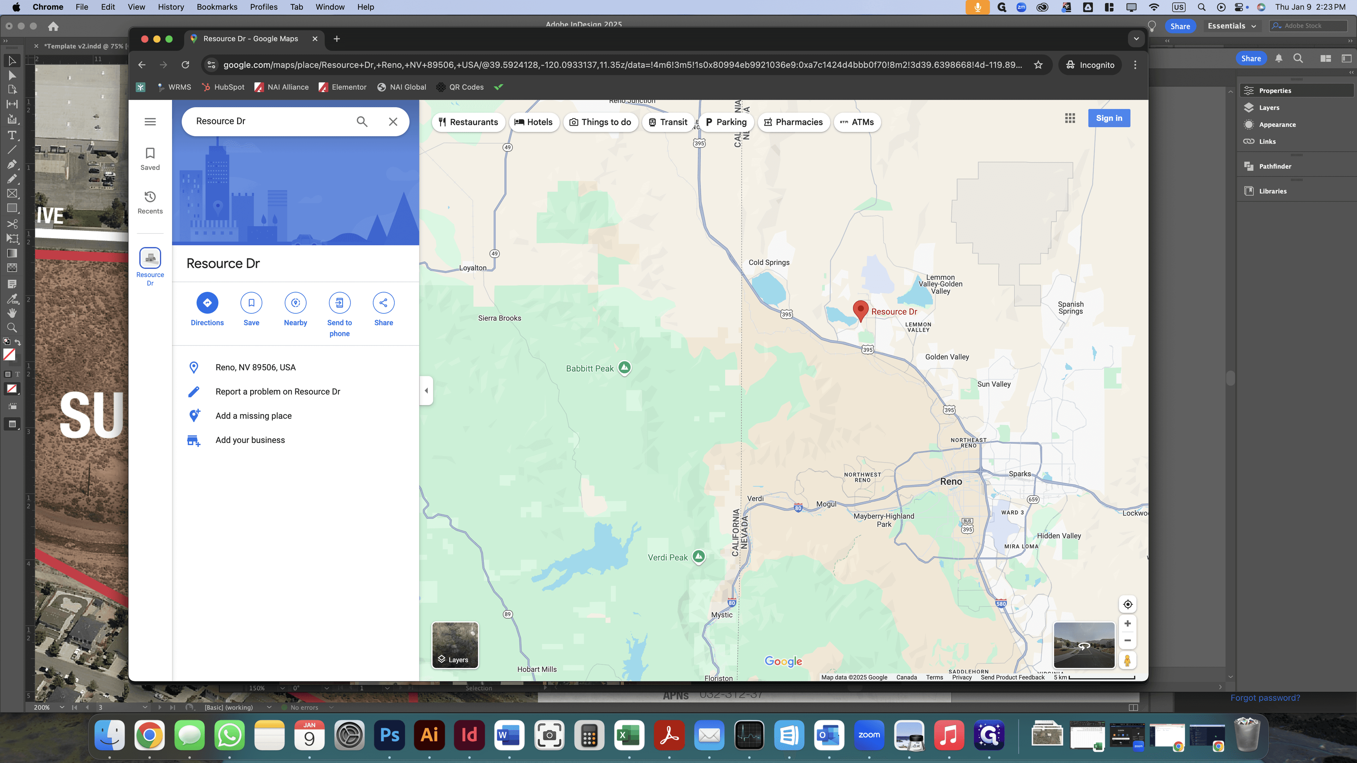Screen dimensions: 1357x763
Task: Click the show your location icon
Action: (x=1127, y=604)
